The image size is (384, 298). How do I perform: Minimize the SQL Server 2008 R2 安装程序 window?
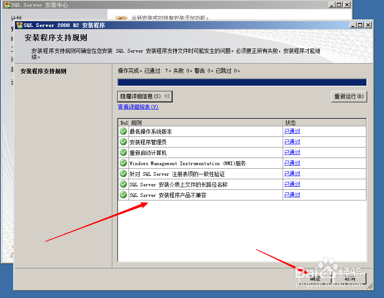tap(353, 25)
